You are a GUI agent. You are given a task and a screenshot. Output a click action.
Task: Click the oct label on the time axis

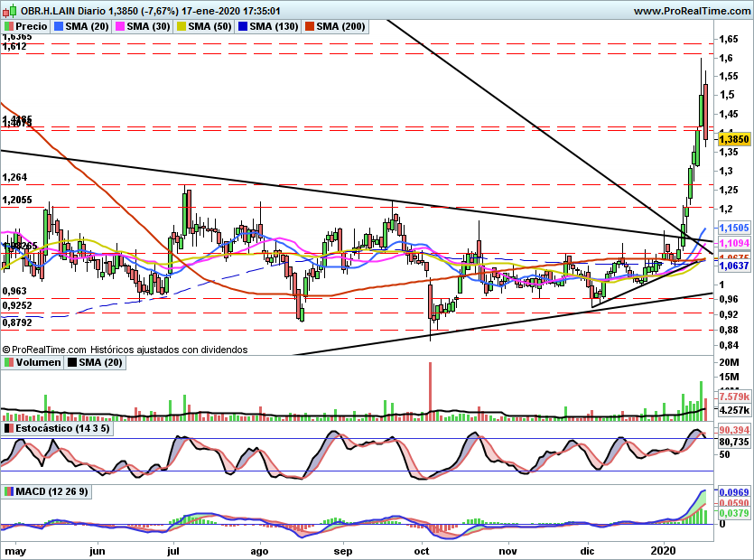pyautogui.click(x=420, y=550)
